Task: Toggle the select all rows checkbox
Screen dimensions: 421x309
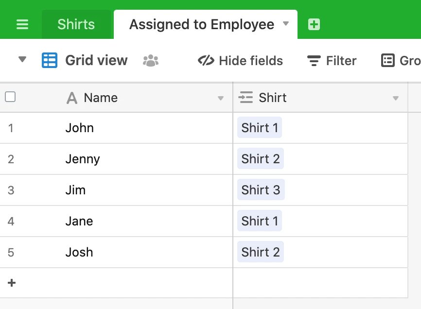Action: click(x=10, y=97)
